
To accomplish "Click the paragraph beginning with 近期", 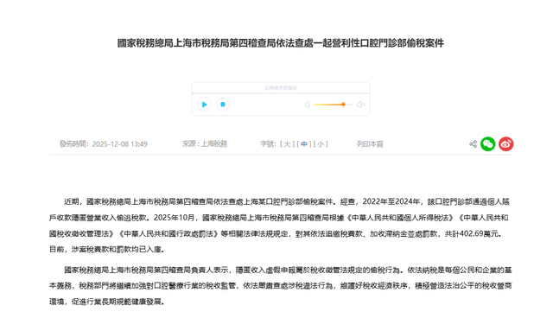I will [280, 226].
